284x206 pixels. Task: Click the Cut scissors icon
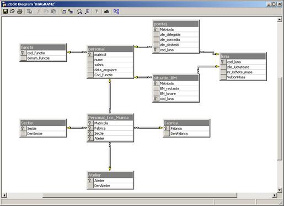coord(39,12)
